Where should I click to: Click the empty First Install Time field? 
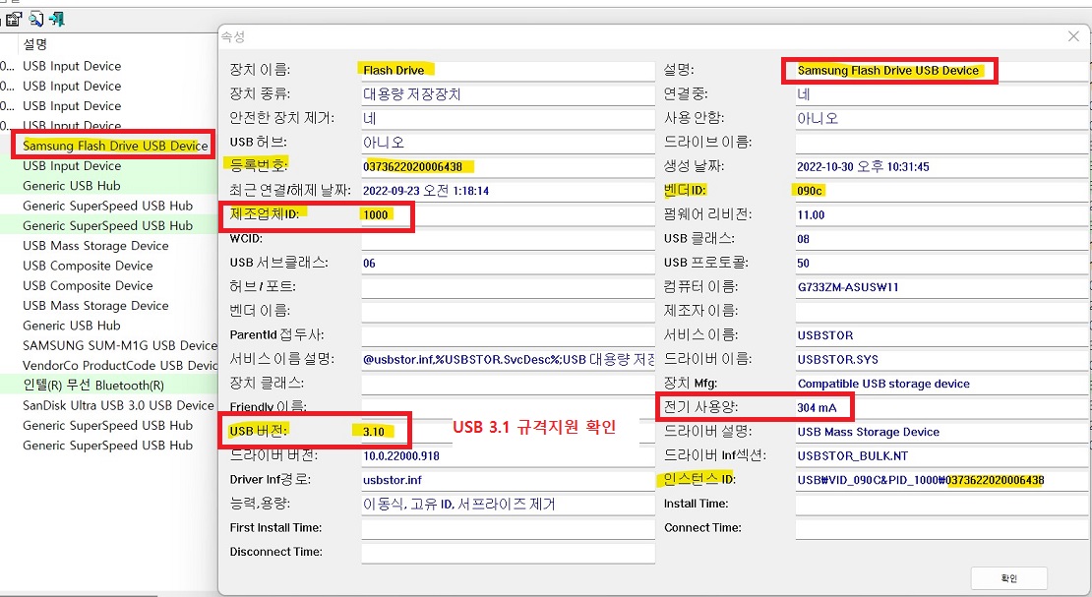(508, 528)
